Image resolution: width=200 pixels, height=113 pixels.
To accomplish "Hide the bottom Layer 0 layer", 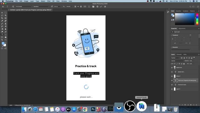I will point(172,89).
